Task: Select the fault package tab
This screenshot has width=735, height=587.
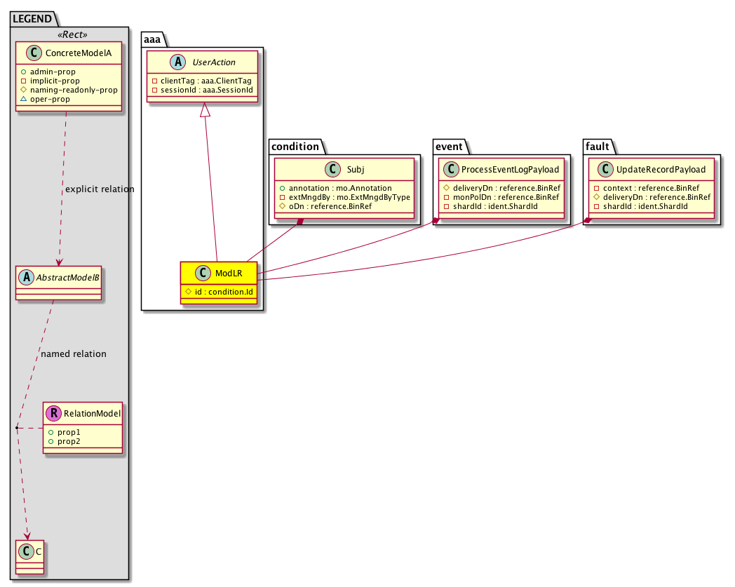Action: click(x=598, y=146)
